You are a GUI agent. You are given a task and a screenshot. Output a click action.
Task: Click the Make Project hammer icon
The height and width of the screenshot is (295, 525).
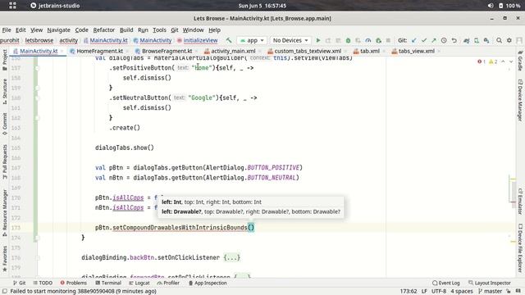[x=229, y=40]
